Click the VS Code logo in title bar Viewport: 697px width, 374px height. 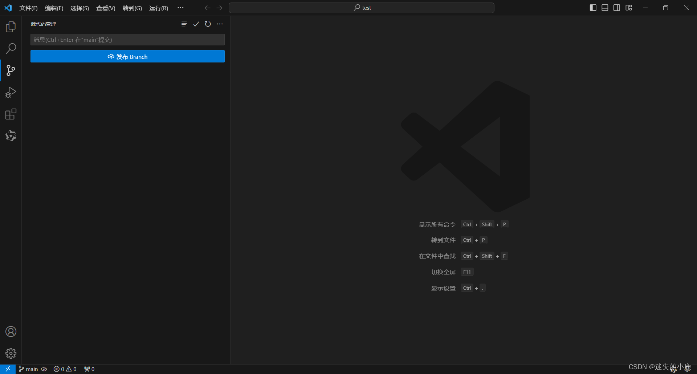click(8, 8)
